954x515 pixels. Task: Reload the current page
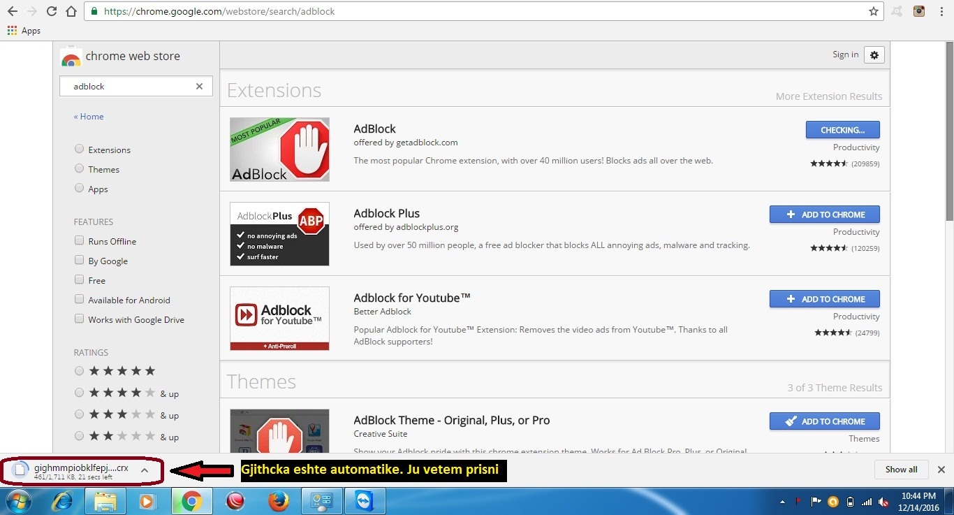[x=51, y=11]
